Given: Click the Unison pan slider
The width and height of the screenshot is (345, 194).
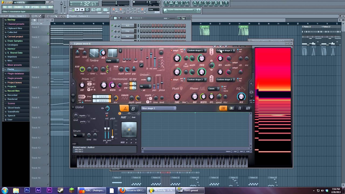Looking at the screenshot, I should [x=154, y=84].
